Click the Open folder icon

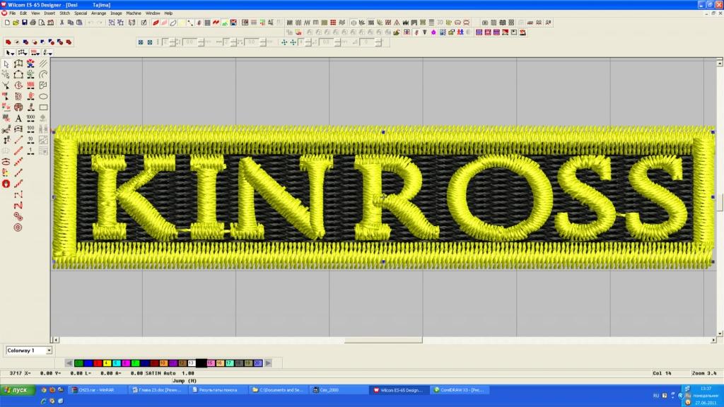15,23
